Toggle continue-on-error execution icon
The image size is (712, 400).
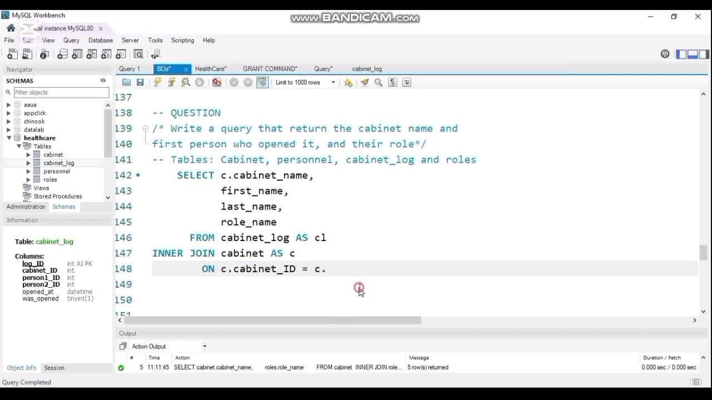click(216, 82)
